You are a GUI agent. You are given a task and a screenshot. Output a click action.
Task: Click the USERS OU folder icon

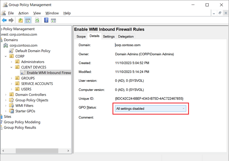pos(17,89)
